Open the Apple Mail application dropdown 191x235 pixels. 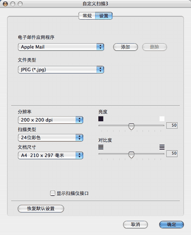[x=61, y=47]
